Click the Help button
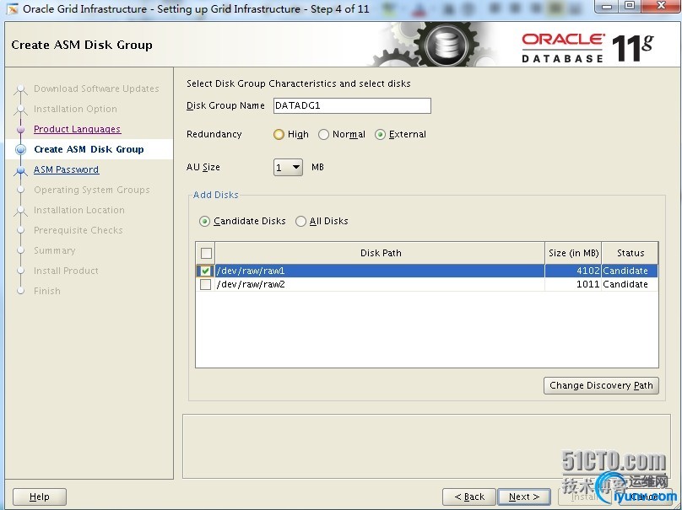682x510 pixels. 40,497
